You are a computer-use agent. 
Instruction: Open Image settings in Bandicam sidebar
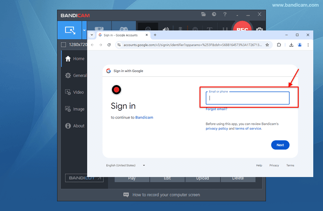(75, 109)
